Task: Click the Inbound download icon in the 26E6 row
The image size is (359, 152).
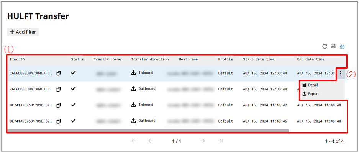Action: coord(133,73)
